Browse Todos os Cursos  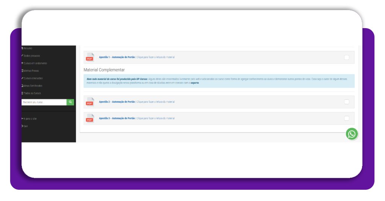[32, 93]
